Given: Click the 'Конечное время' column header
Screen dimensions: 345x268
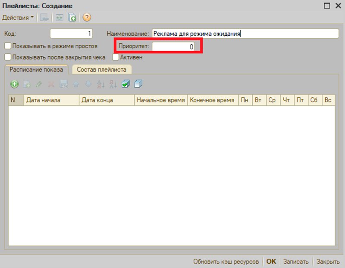Looking at the screenshot, I should 213,100.
